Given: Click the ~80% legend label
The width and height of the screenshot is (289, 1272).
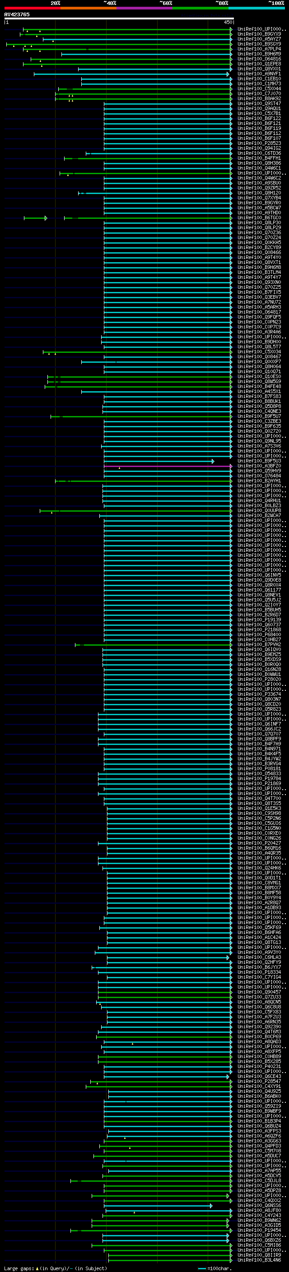Looking at the screenshot, I should 221,3.
